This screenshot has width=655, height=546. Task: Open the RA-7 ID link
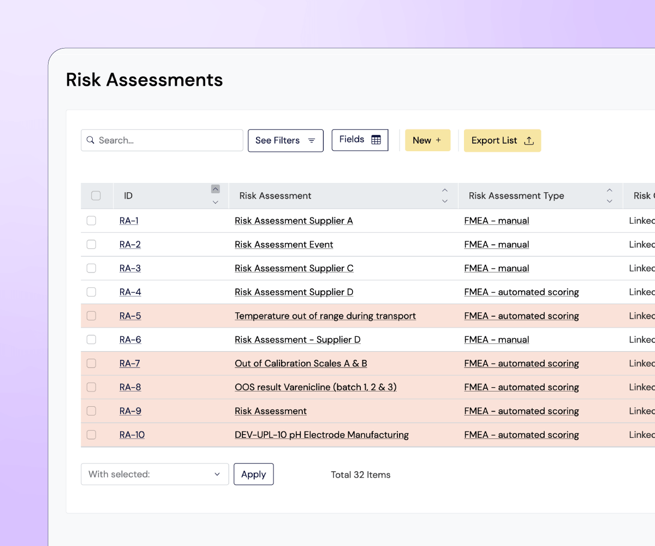click(130, 363)
